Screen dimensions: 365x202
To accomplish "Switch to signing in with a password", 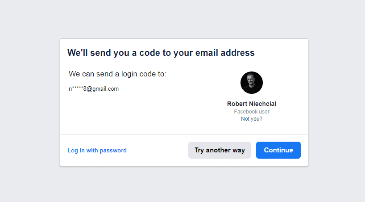I will coord(97,151).
